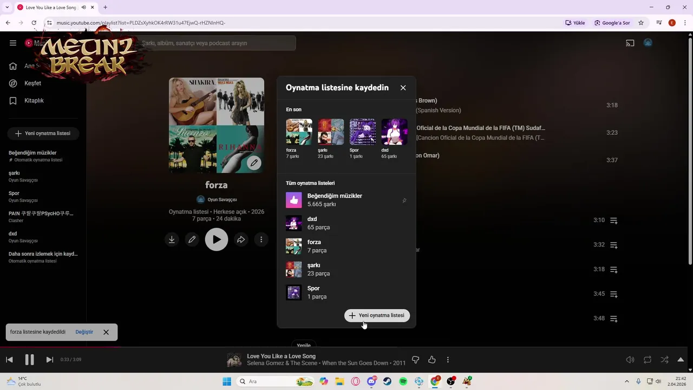Open queue icon on the 3:45 track row

(614, 294)
